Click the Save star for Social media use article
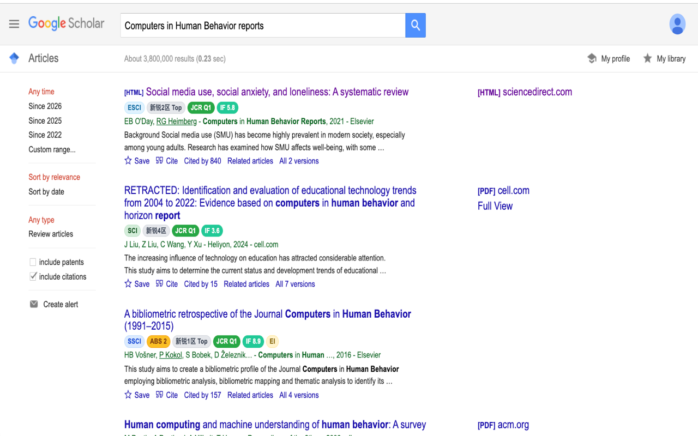 pos(128,161)
